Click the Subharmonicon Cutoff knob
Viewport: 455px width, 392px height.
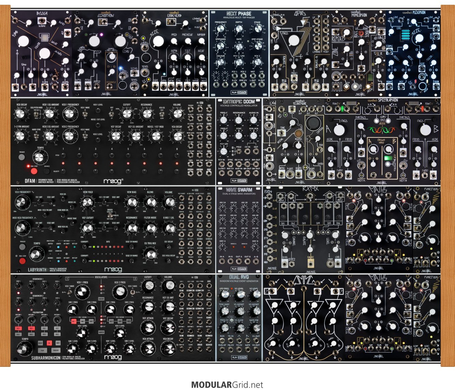(x=148, y=286)
